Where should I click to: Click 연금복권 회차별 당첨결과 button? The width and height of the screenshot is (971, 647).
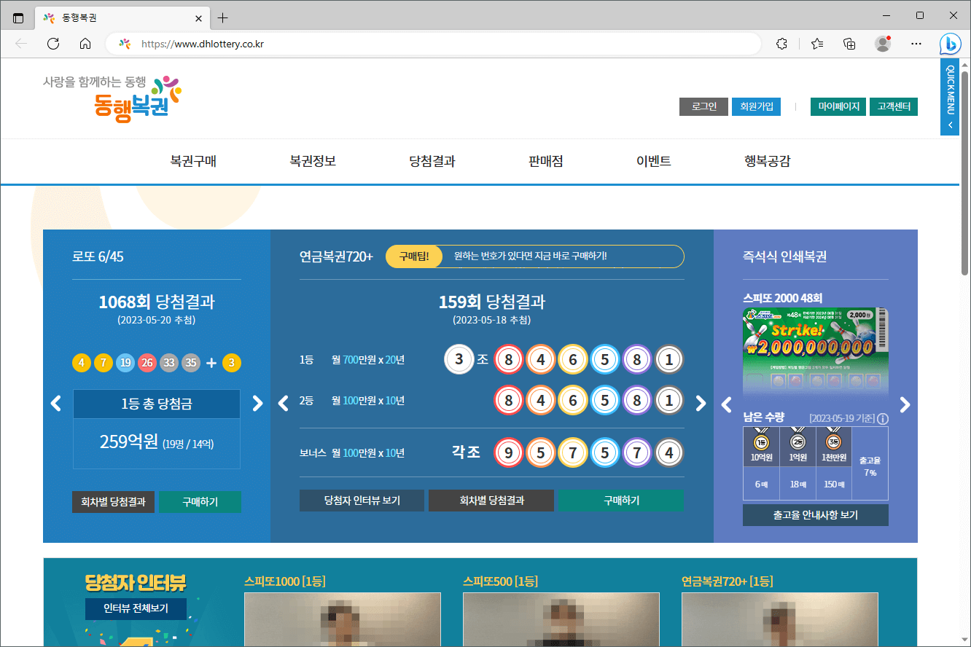point(491,501)
